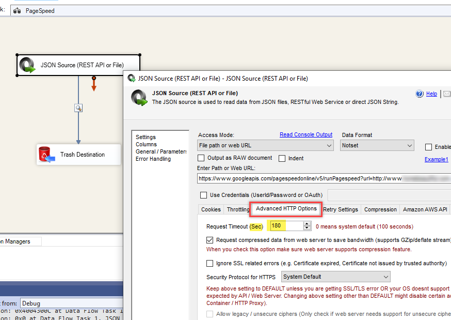The height and width of the screenshot is (320, 451).
Task: Click the Enter Path or Web URL field
Action: pyautogui.click(x=324, y=178)
